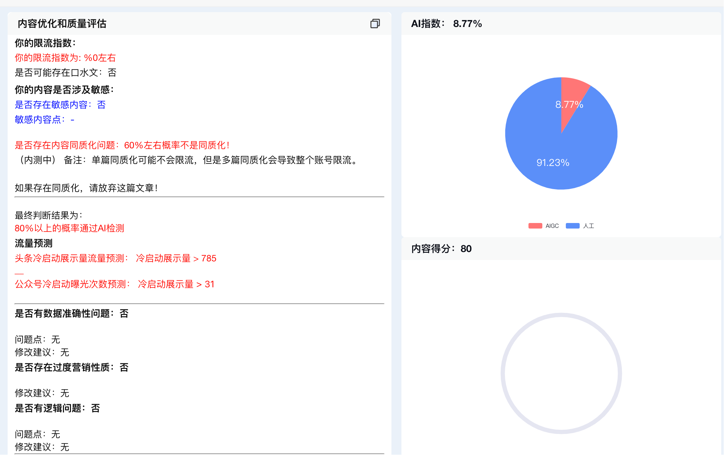Click the AIGC legend text label
The width and height of the screenshot is (724, 455).
click(552, 226)
